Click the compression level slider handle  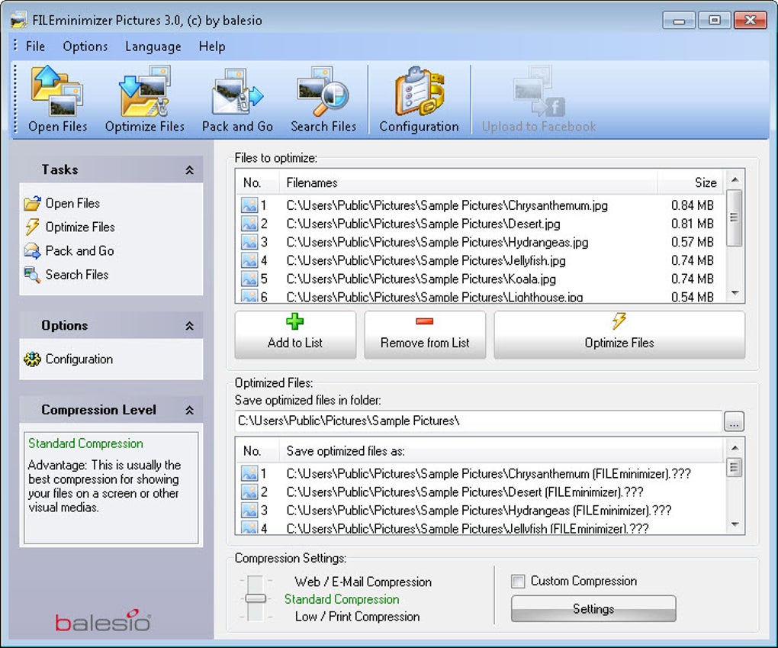click(256, 598)
